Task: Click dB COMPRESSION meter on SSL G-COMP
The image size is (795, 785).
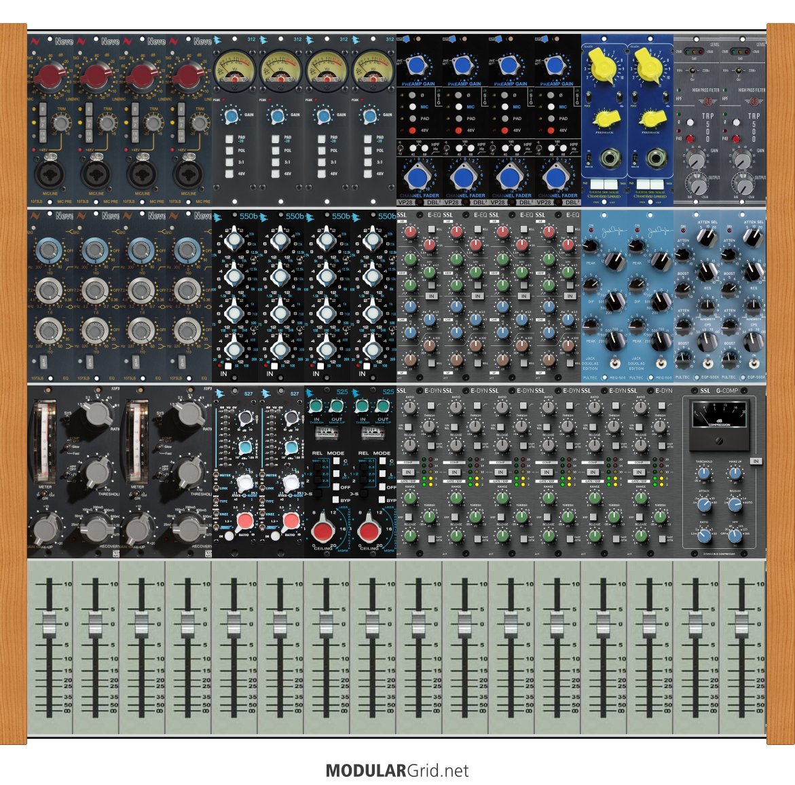Action: [x=720, y=416]
